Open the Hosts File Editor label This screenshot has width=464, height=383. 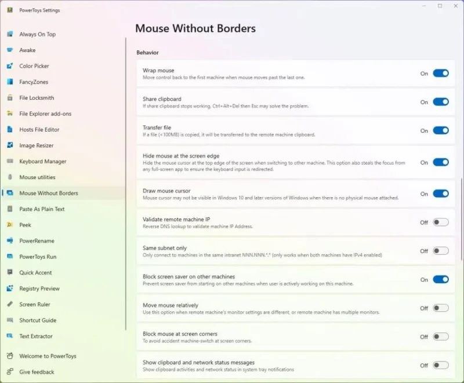coord(39,129)
